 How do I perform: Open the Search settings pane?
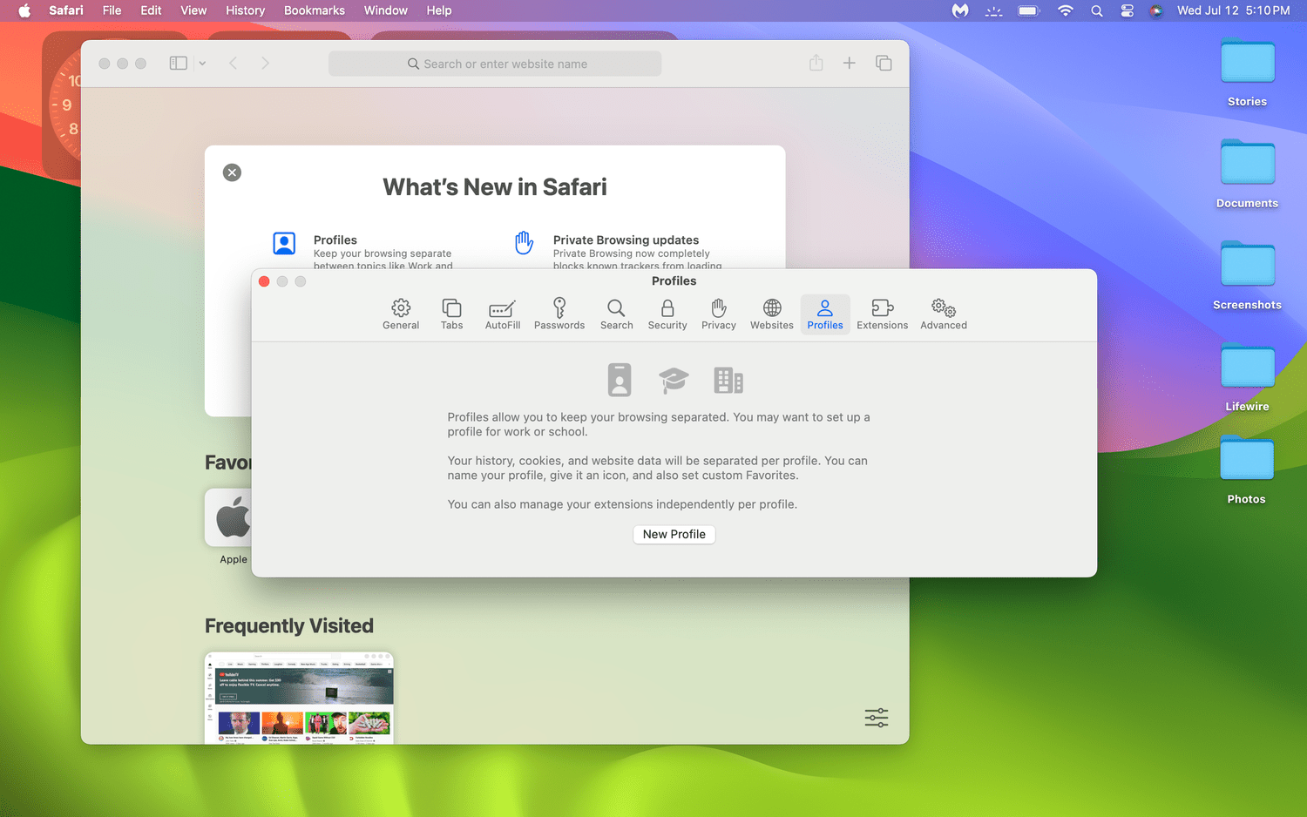616,314
